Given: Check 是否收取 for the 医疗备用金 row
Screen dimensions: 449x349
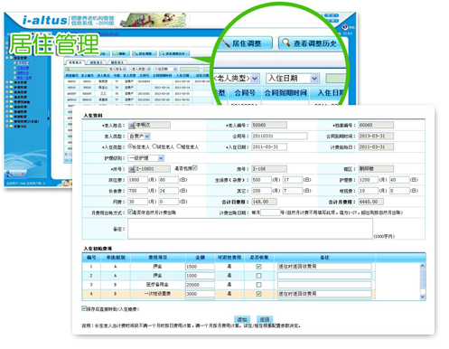Looking at the screenshot, I should pyautogui.click(x=258, y=285).
